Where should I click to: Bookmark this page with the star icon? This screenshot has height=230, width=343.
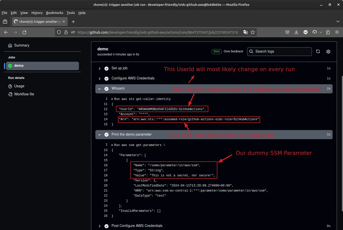[253, 32]
